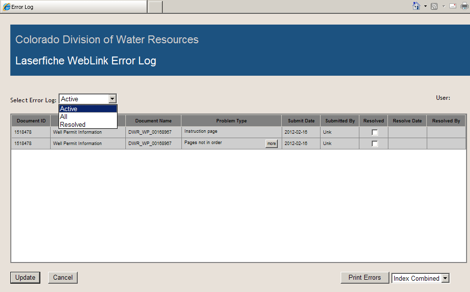Click DWR_WP_00168967 in Instruction page row
The image size is (470, 292).
coord(150,132)
